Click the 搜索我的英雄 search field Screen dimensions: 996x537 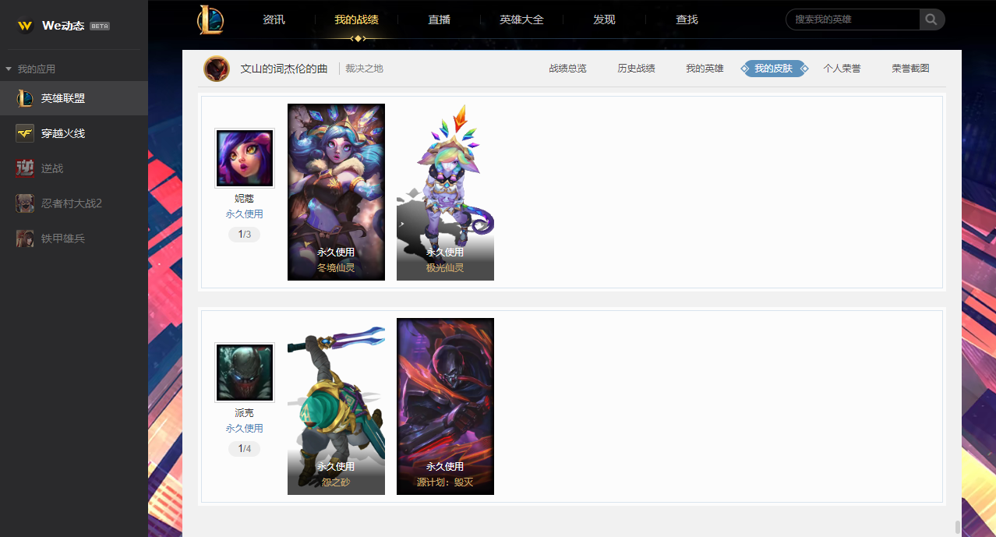pyautogui.click(x=853, y=19)
